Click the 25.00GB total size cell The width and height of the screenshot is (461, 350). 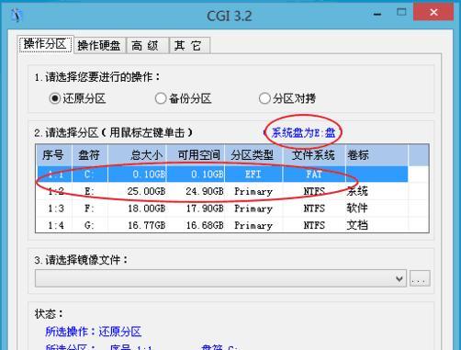click(x=146, y=191)
